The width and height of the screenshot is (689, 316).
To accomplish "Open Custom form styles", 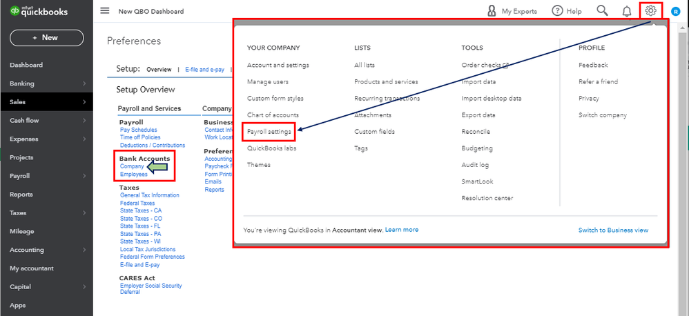I will click(x=275, y=98).
